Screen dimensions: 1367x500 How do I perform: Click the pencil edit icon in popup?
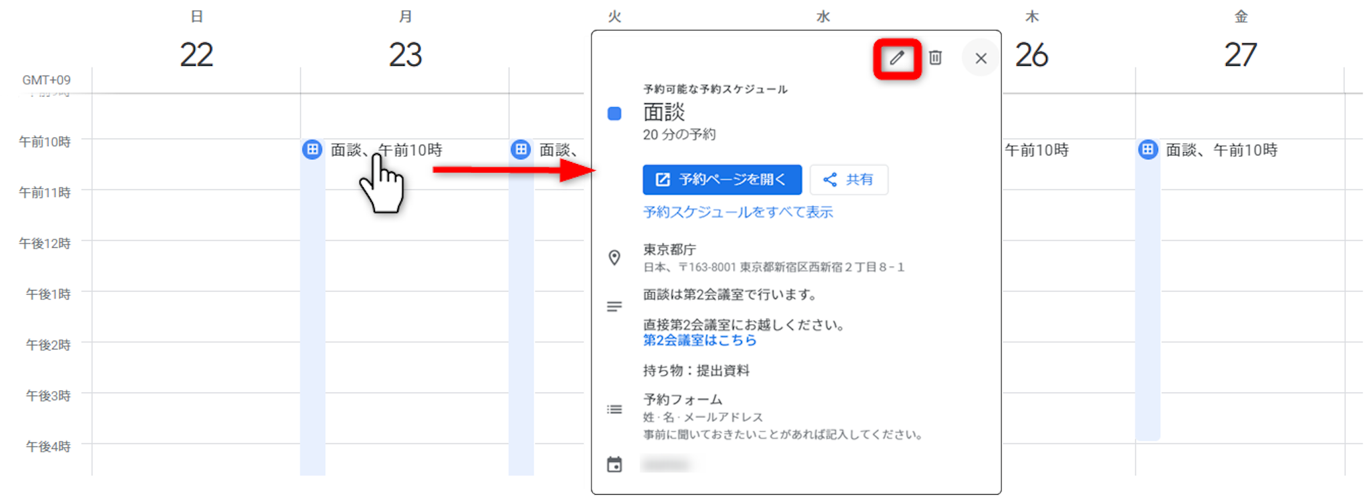pyautogui.click(x=896, y=59)
